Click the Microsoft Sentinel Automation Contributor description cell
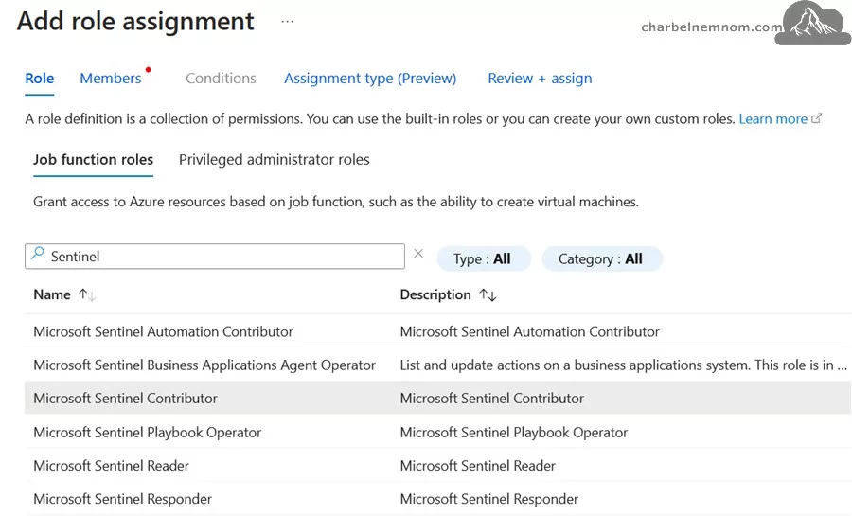 click(530, 332)
